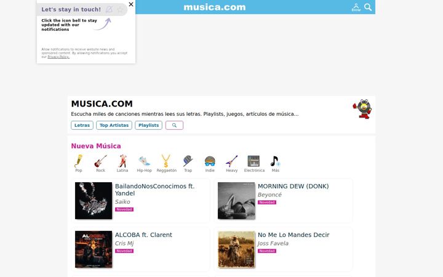Select the Heavy guitar icon
This screenshot has height=277, width=443.
[232, 161]
